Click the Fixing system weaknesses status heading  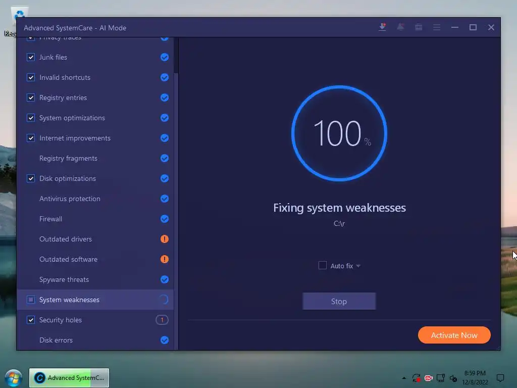pyautogui.click(x=339, y=208)
